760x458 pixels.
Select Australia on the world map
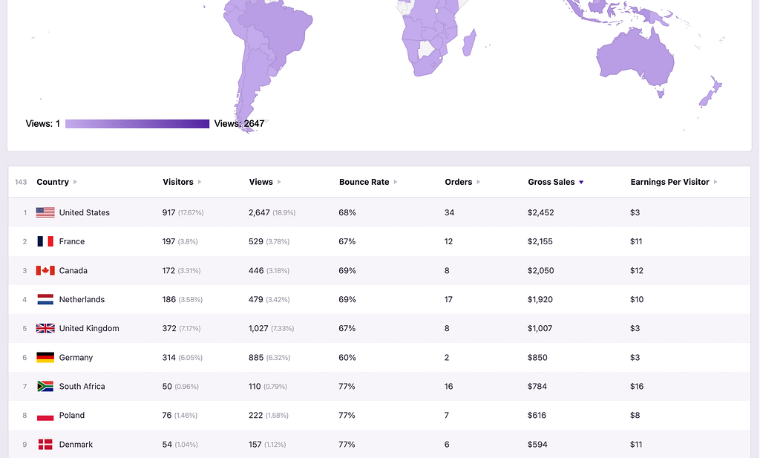[x=635, y=56]
